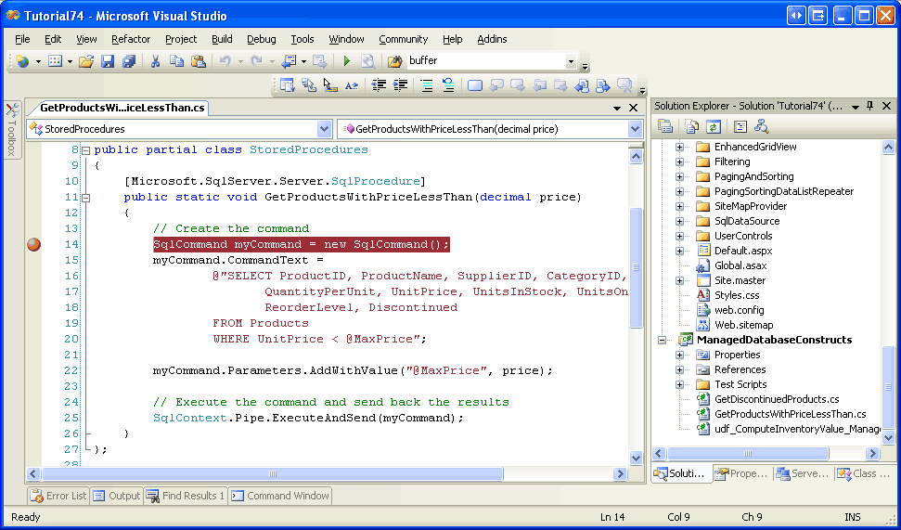Click Increase Indent in the text editor toolbar
The width and height of the screenshot is (901, 530).
pyautogui.click(x=401, y=85)
